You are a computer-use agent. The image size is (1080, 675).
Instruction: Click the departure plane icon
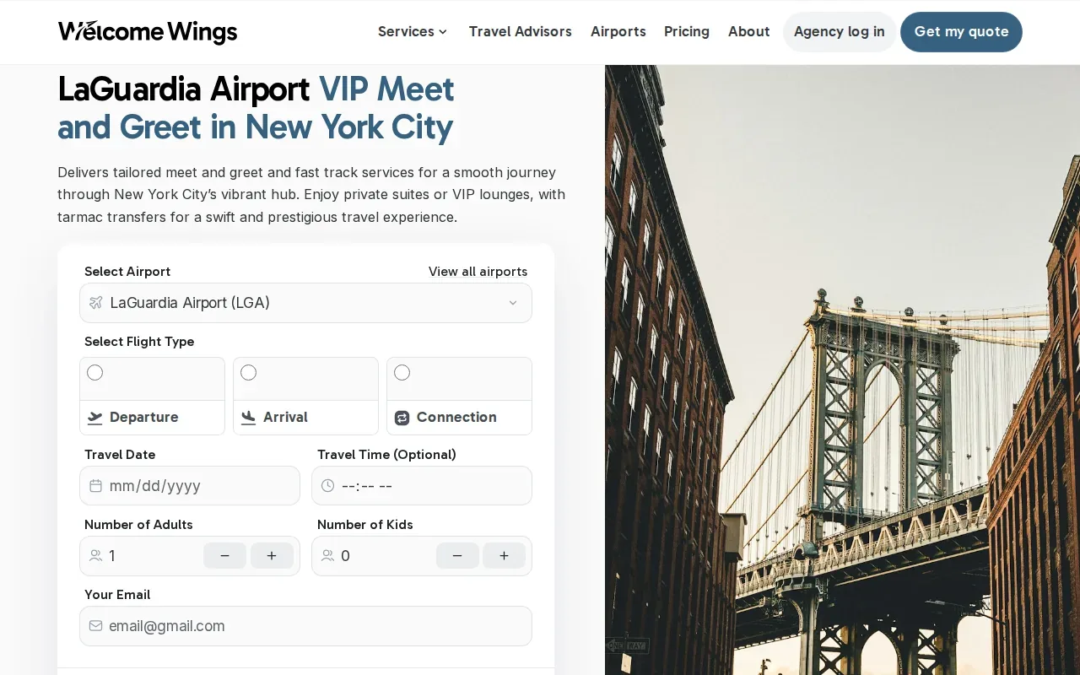point(95,418)
